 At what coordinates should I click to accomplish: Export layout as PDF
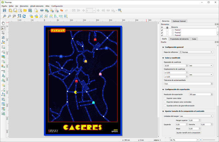click(57, 10)
